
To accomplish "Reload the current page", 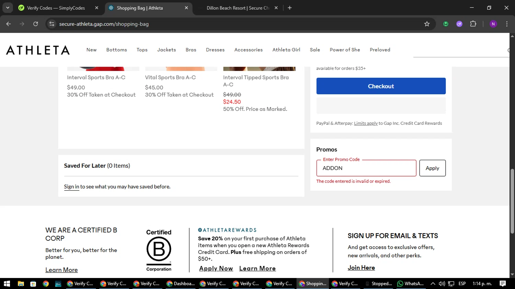I will coord(36,24).
